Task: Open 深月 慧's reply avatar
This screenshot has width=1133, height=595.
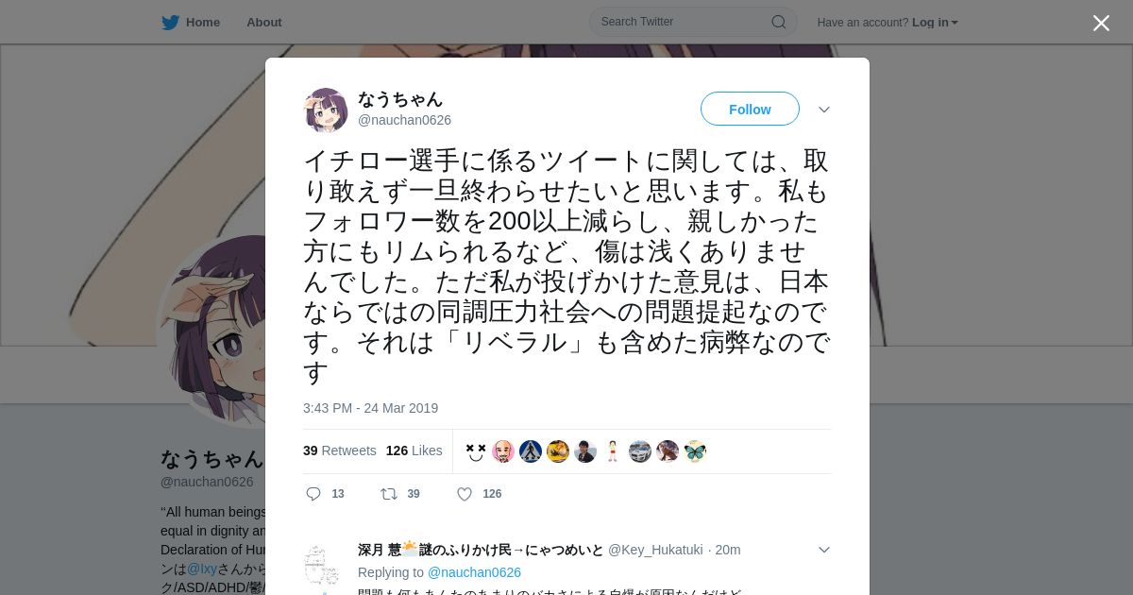Action: (322, 565)
